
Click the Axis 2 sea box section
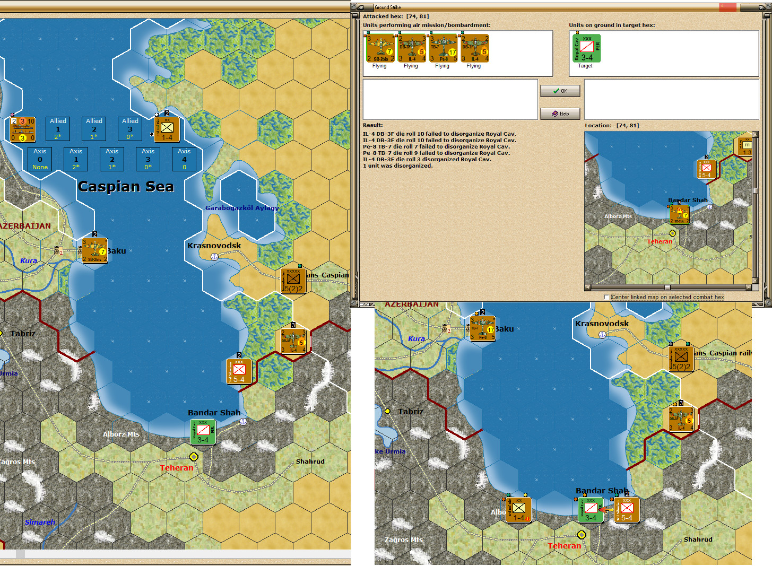(112, 159)
